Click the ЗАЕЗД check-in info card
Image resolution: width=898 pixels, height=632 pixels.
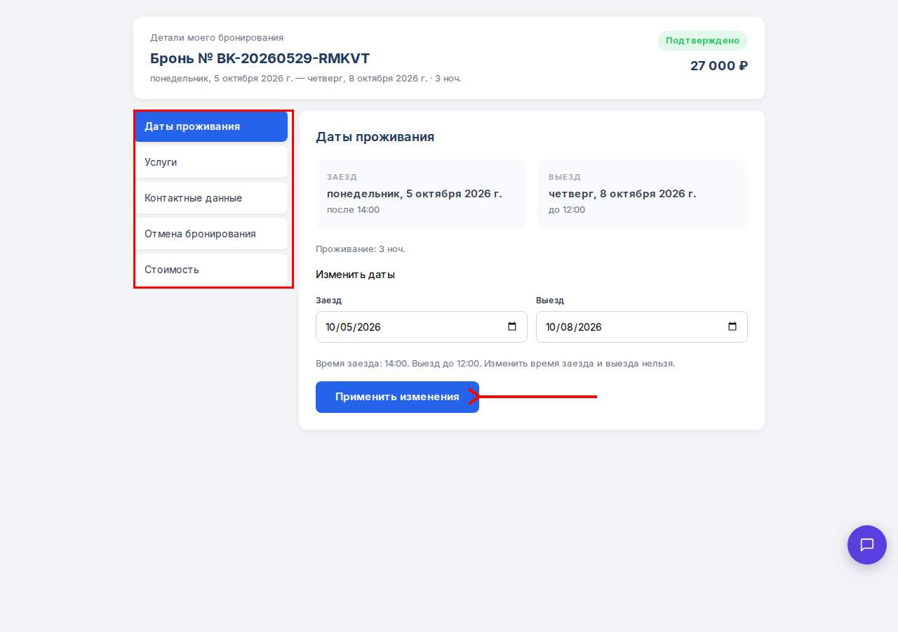[x=421, y=194]
